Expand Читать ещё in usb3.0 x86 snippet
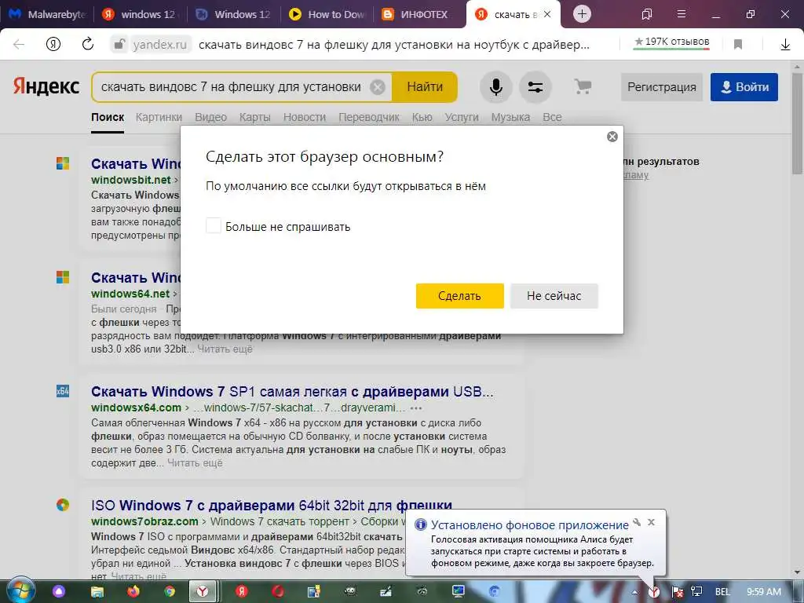 (x=225, y=349)
